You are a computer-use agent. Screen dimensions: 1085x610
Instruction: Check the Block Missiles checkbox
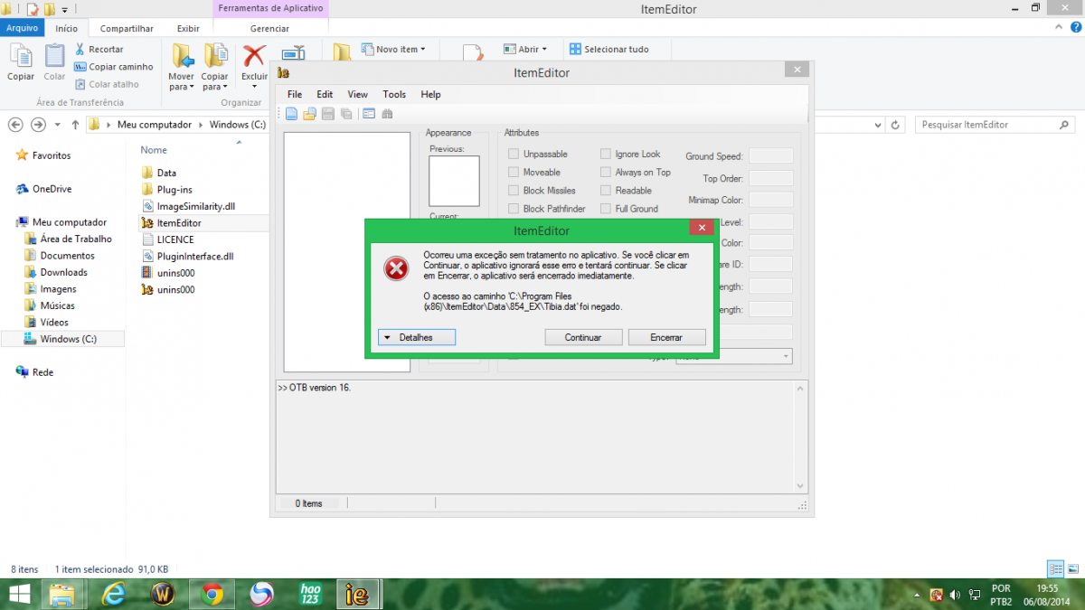tap(514, 191)
